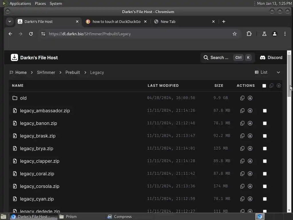This screenshot has height=220, width=293.
Task: Click the Search box in header
Action: (227, 57)
